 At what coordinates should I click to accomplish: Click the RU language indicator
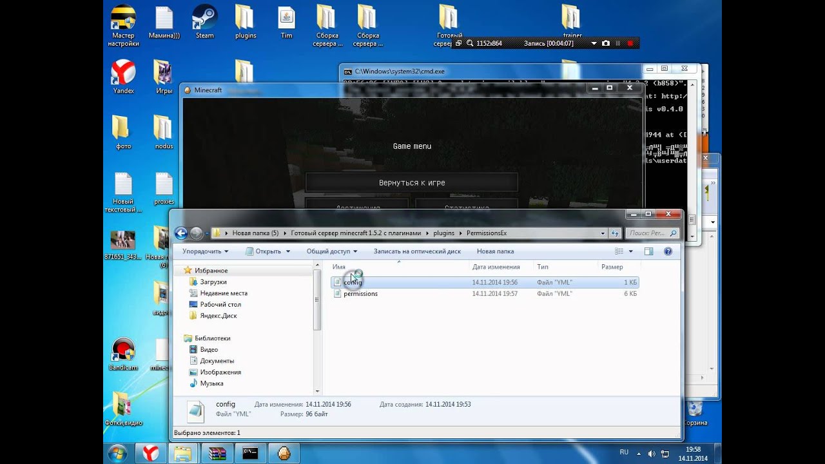tap(624, 452)
